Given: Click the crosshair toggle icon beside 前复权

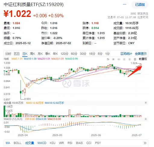Looking at the screenshot, I should 135,59.
